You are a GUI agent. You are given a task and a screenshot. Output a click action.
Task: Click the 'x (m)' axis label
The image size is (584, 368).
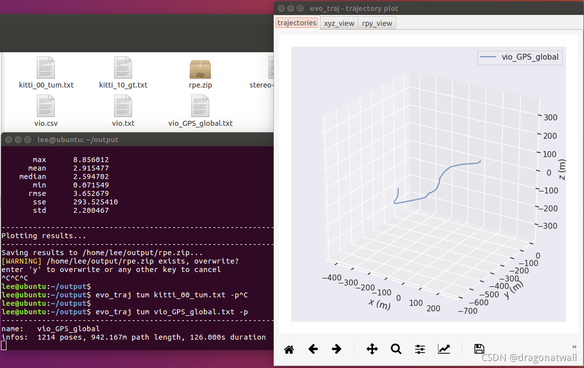point(379,304)
